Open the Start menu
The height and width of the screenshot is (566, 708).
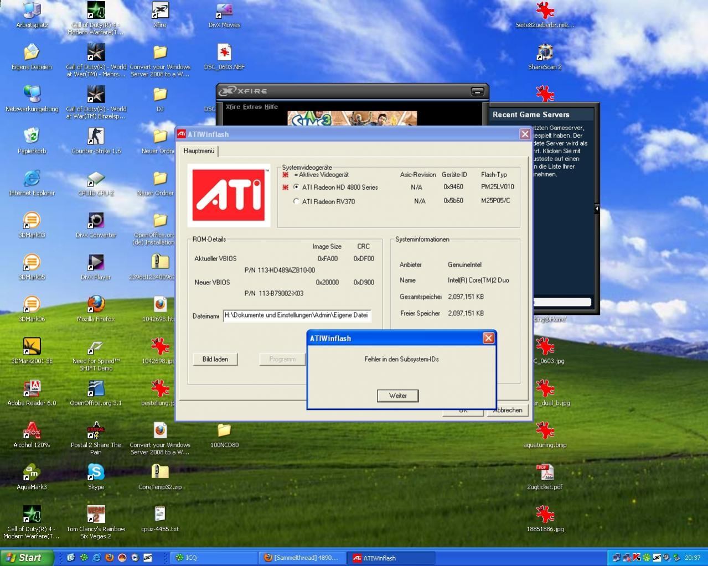click(27, 558)
